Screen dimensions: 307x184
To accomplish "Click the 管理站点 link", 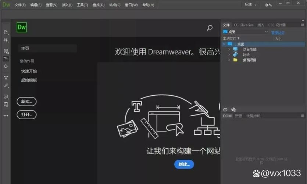I will 278,33.
